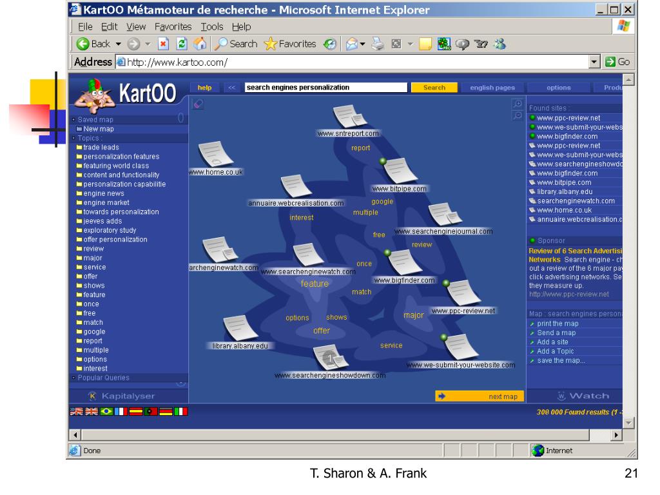This screenshot has height=495, width=660.
Task: Click the Add a site link
Action: coord(552,342)
